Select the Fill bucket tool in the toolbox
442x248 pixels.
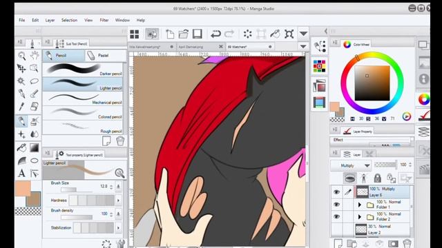21,147
